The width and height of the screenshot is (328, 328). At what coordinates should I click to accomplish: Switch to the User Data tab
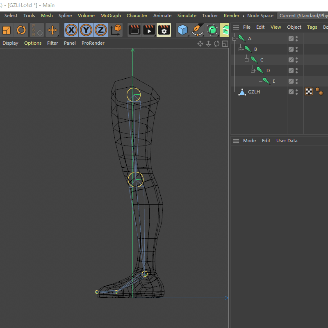point(287,141)
